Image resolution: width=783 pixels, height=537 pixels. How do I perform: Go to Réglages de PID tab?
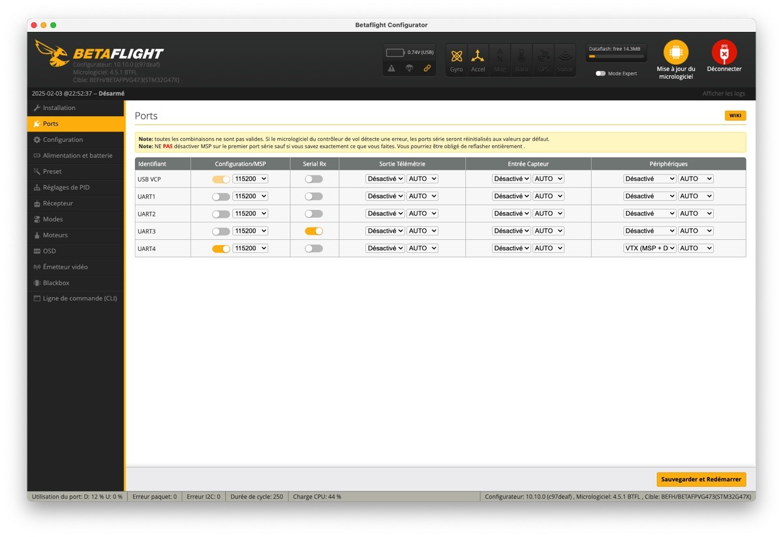click(x=76, y=188)
